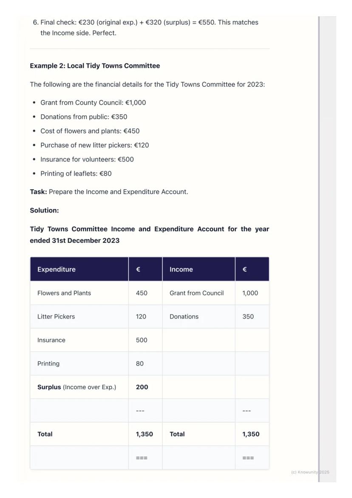This screenshot has height=498, width=352.
Task: Click the 'Example 2: Local Tidy Towns Committee' heading
Action: click(x=95, y=66)
